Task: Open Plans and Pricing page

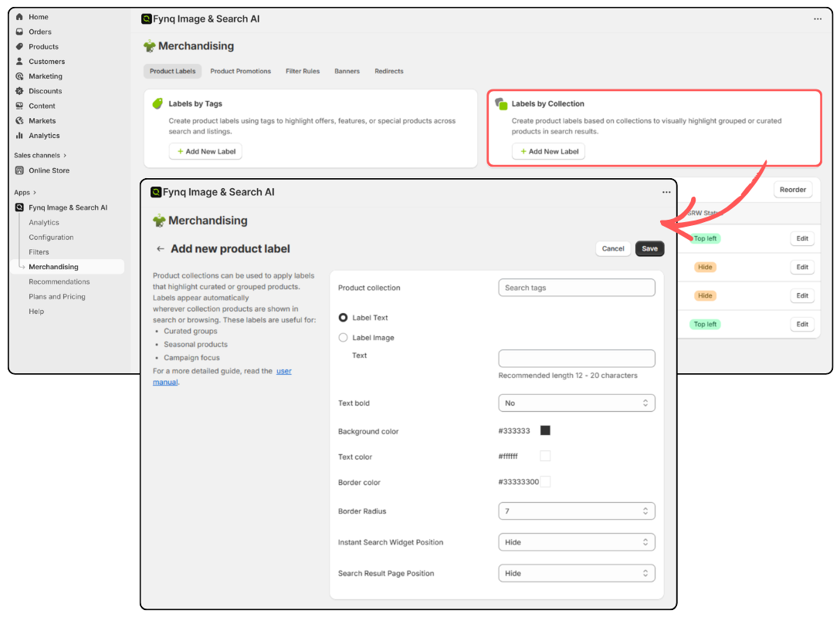Action: click(57, 296)
